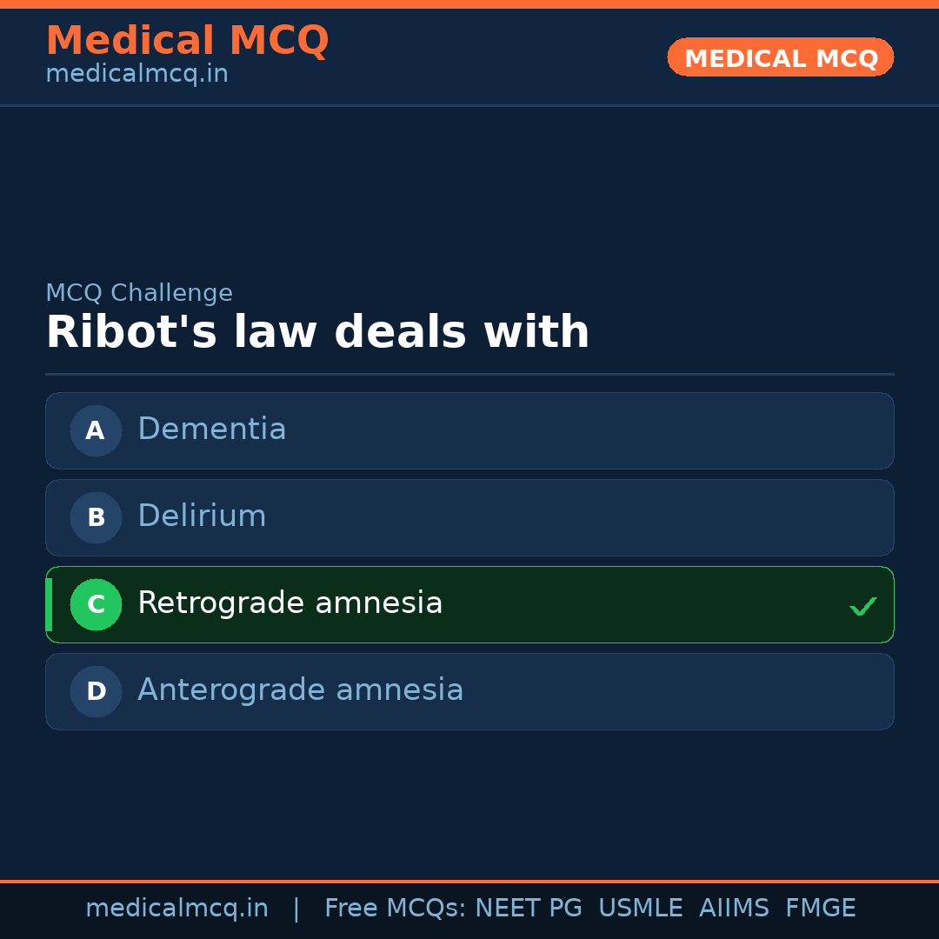This screenshot has height=939, width=939.
Task: Click the letter A circle icon
Action: coord(96,430)
